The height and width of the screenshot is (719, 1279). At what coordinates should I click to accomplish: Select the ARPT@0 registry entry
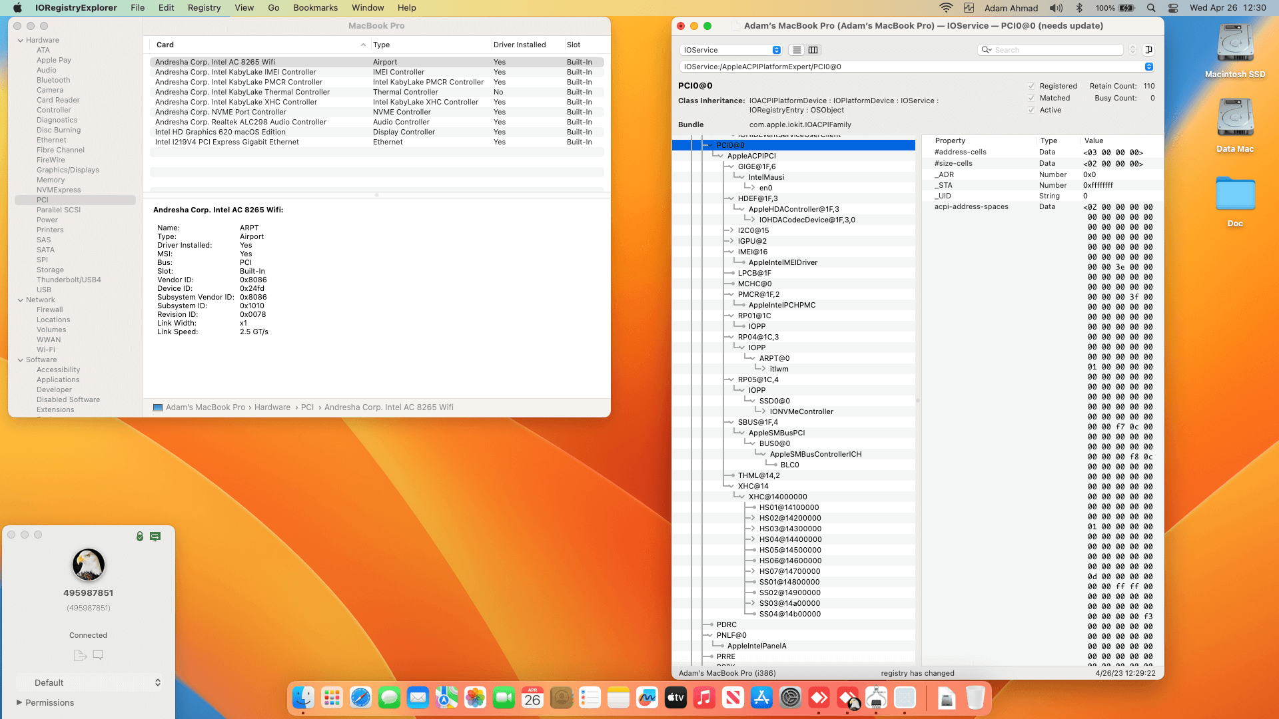(x=774, y=358)
